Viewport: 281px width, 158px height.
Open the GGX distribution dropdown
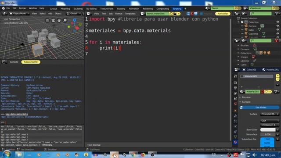tap(270, 121)
